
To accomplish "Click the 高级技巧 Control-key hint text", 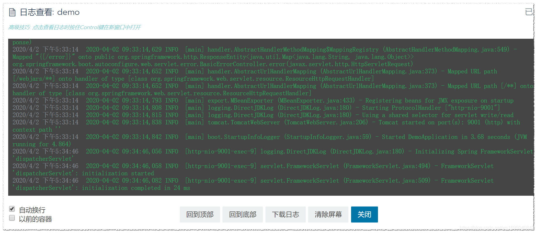I will 75,27.
